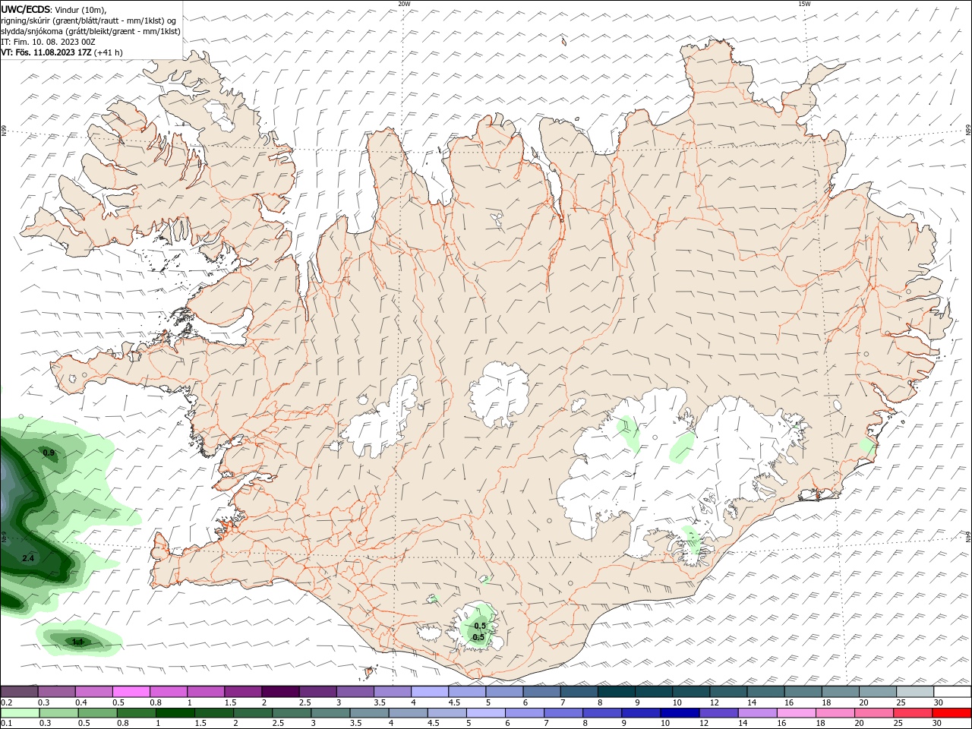
Task: Select lower legend swatch labeled 3
Action: [x=330, y=713]
